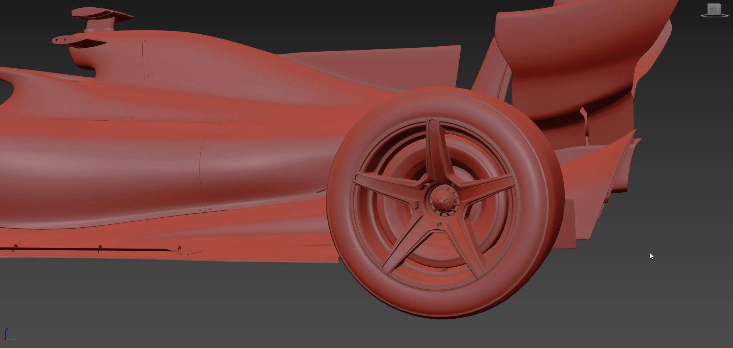The width and height of the screenshot is (733, 348).
Task: Select the center wheel nut on the rim
Action: point(444,200)
